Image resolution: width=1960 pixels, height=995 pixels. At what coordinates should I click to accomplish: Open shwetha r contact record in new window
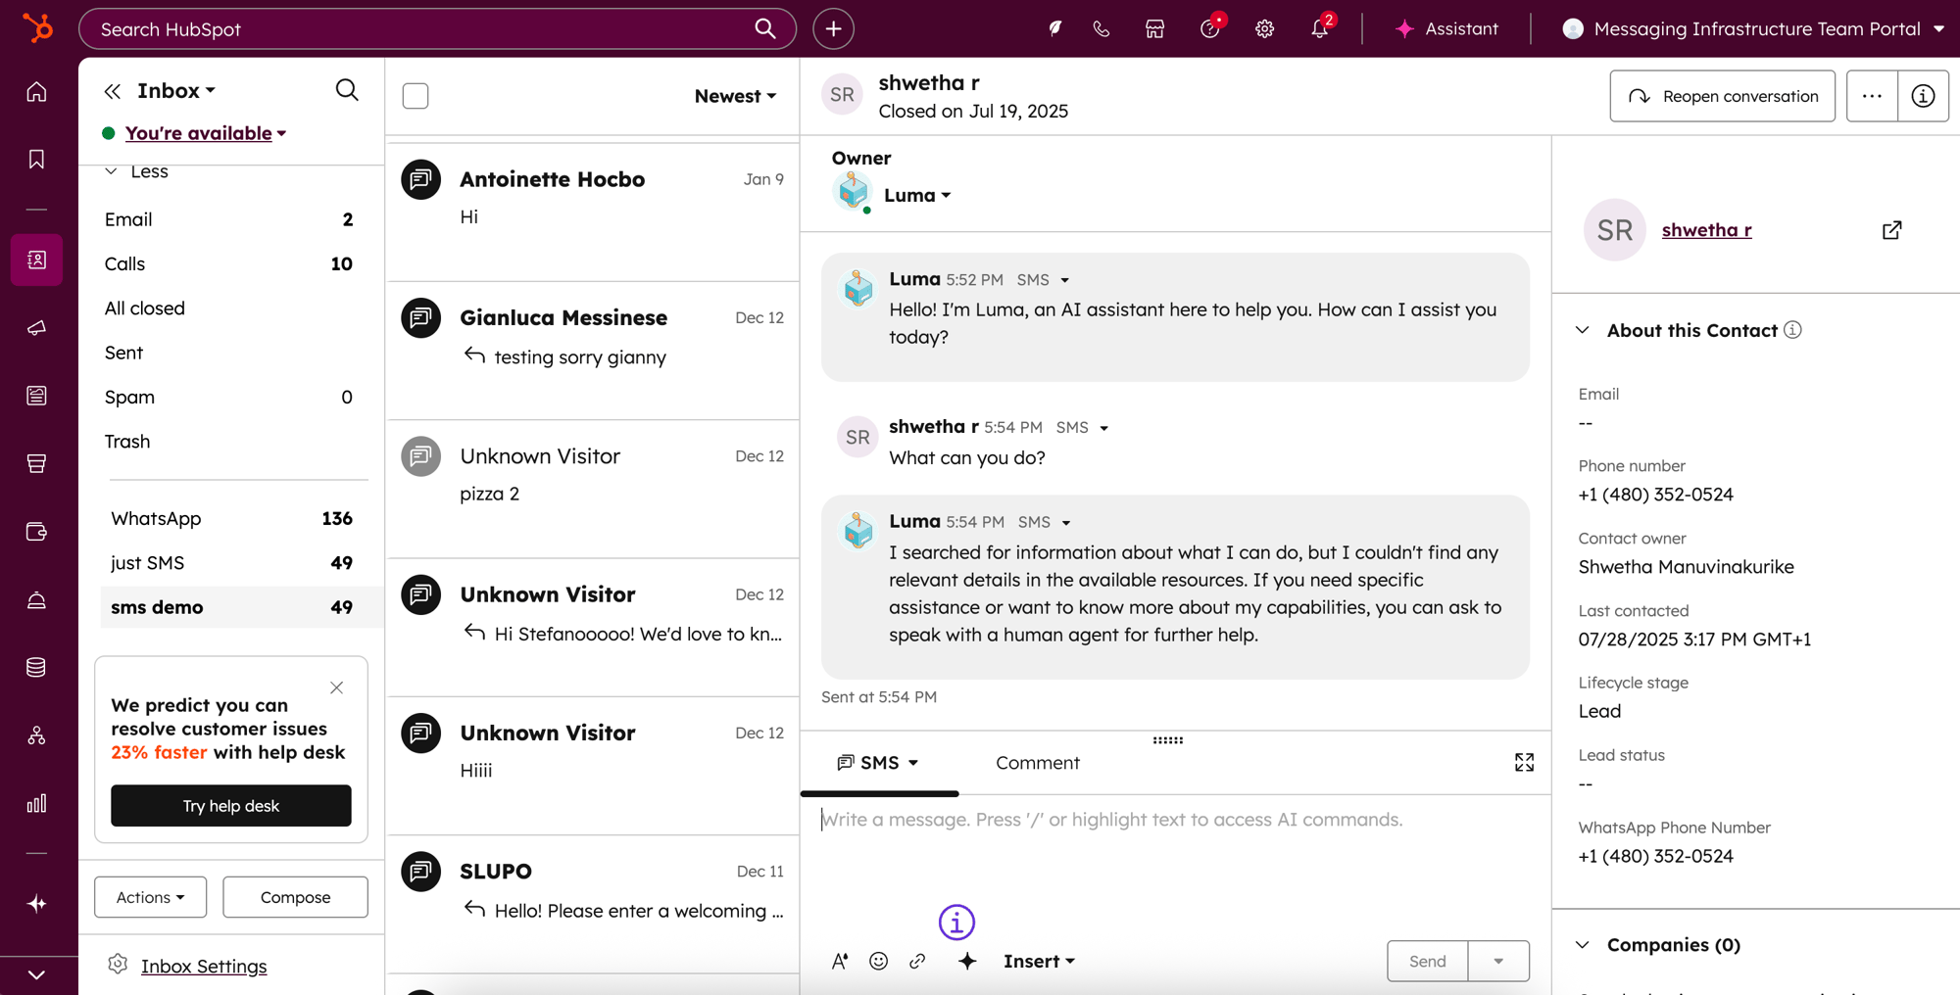(x=1891, y=230)
